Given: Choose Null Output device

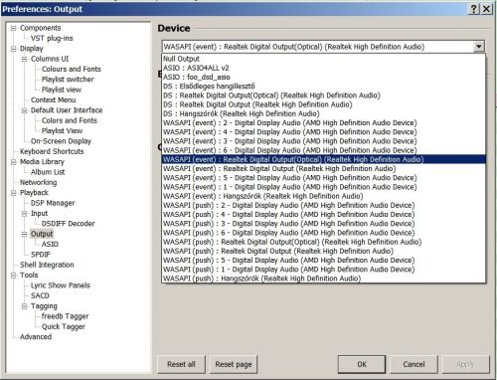Looking at the screenshot, I should coord(324,59).
